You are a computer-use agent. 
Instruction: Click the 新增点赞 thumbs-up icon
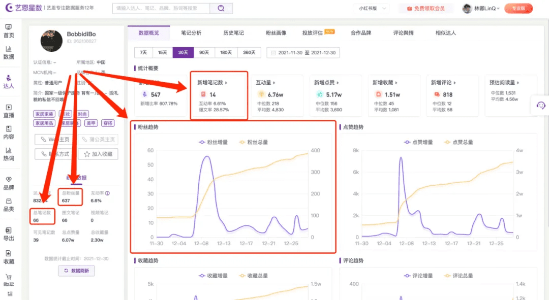pyautogui.click(x=320, y=94)
